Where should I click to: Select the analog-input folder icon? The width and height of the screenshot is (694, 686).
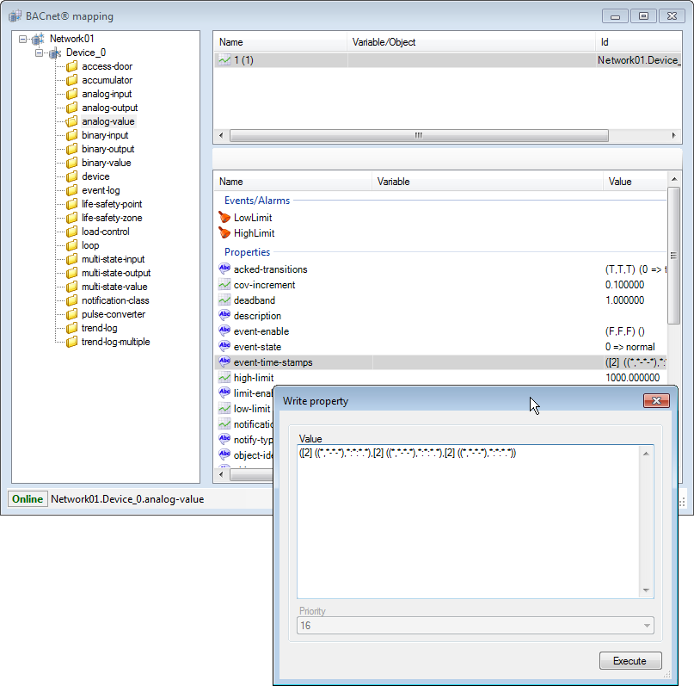click(x=72, y=94)
